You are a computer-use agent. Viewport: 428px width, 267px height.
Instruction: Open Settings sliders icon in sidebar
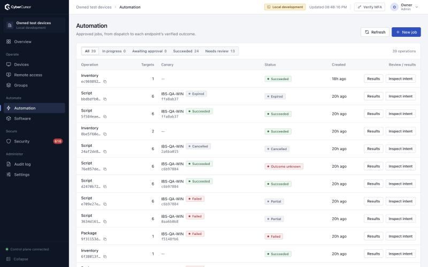pos(9,175)
